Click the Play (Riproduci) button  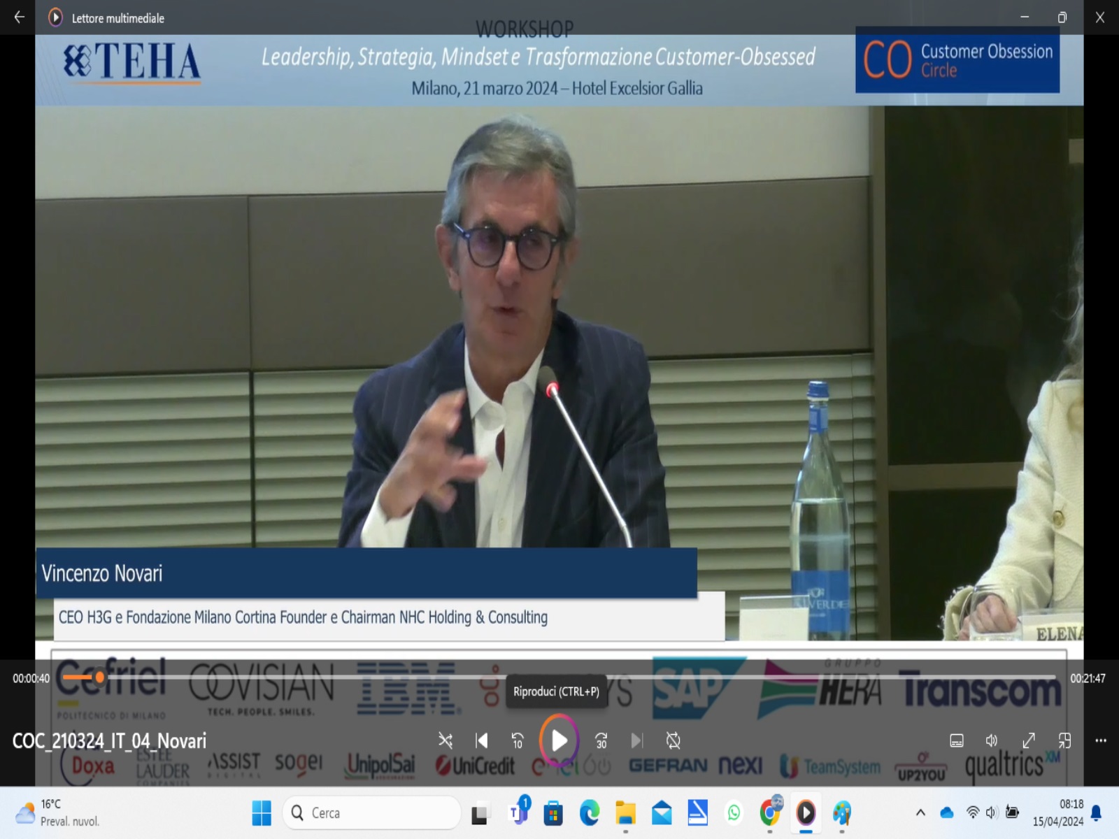[559, 740]
